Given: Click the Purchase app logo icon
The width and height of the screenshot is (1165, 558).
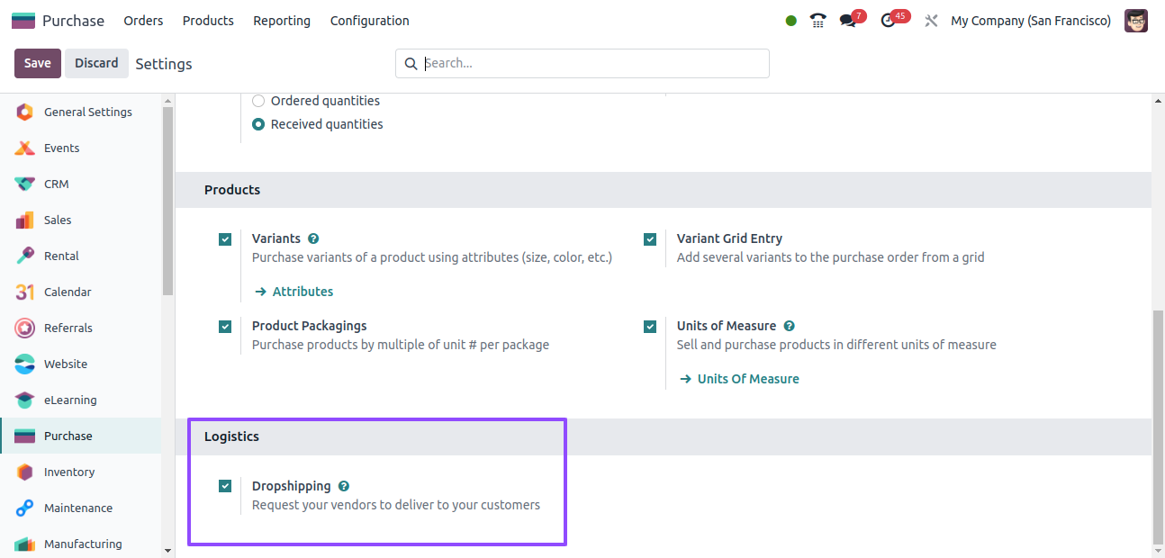Looking at the screenshot, I should [x=23, y=21].
